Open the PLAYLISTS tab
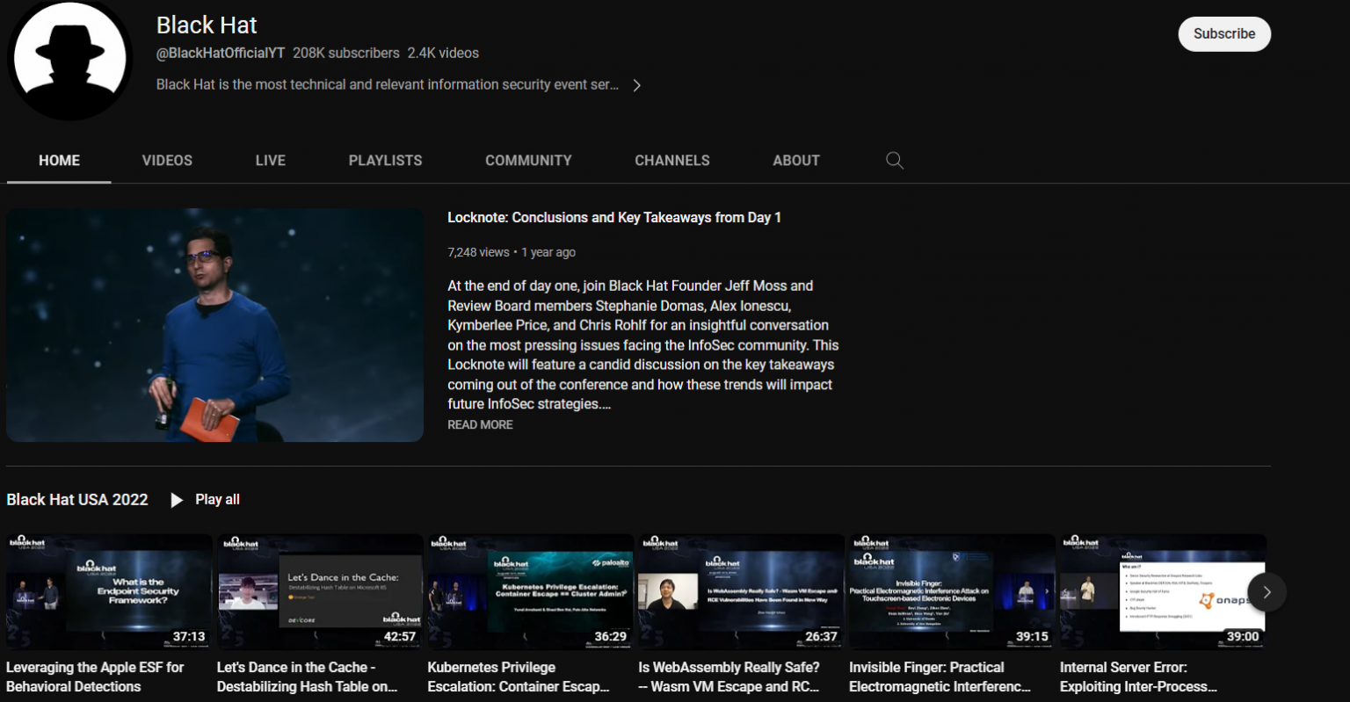The height and width of the screenshot is (702, 1350). click(x=385, y=160)
